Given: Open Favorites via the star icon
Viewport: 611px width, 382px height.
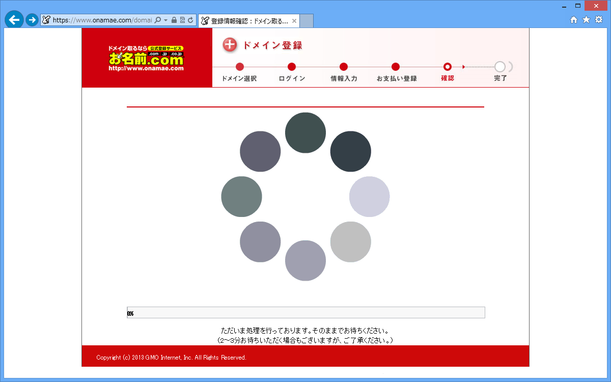Looking at the screenshot, I should pyautogui.click(x=586, y=20).
